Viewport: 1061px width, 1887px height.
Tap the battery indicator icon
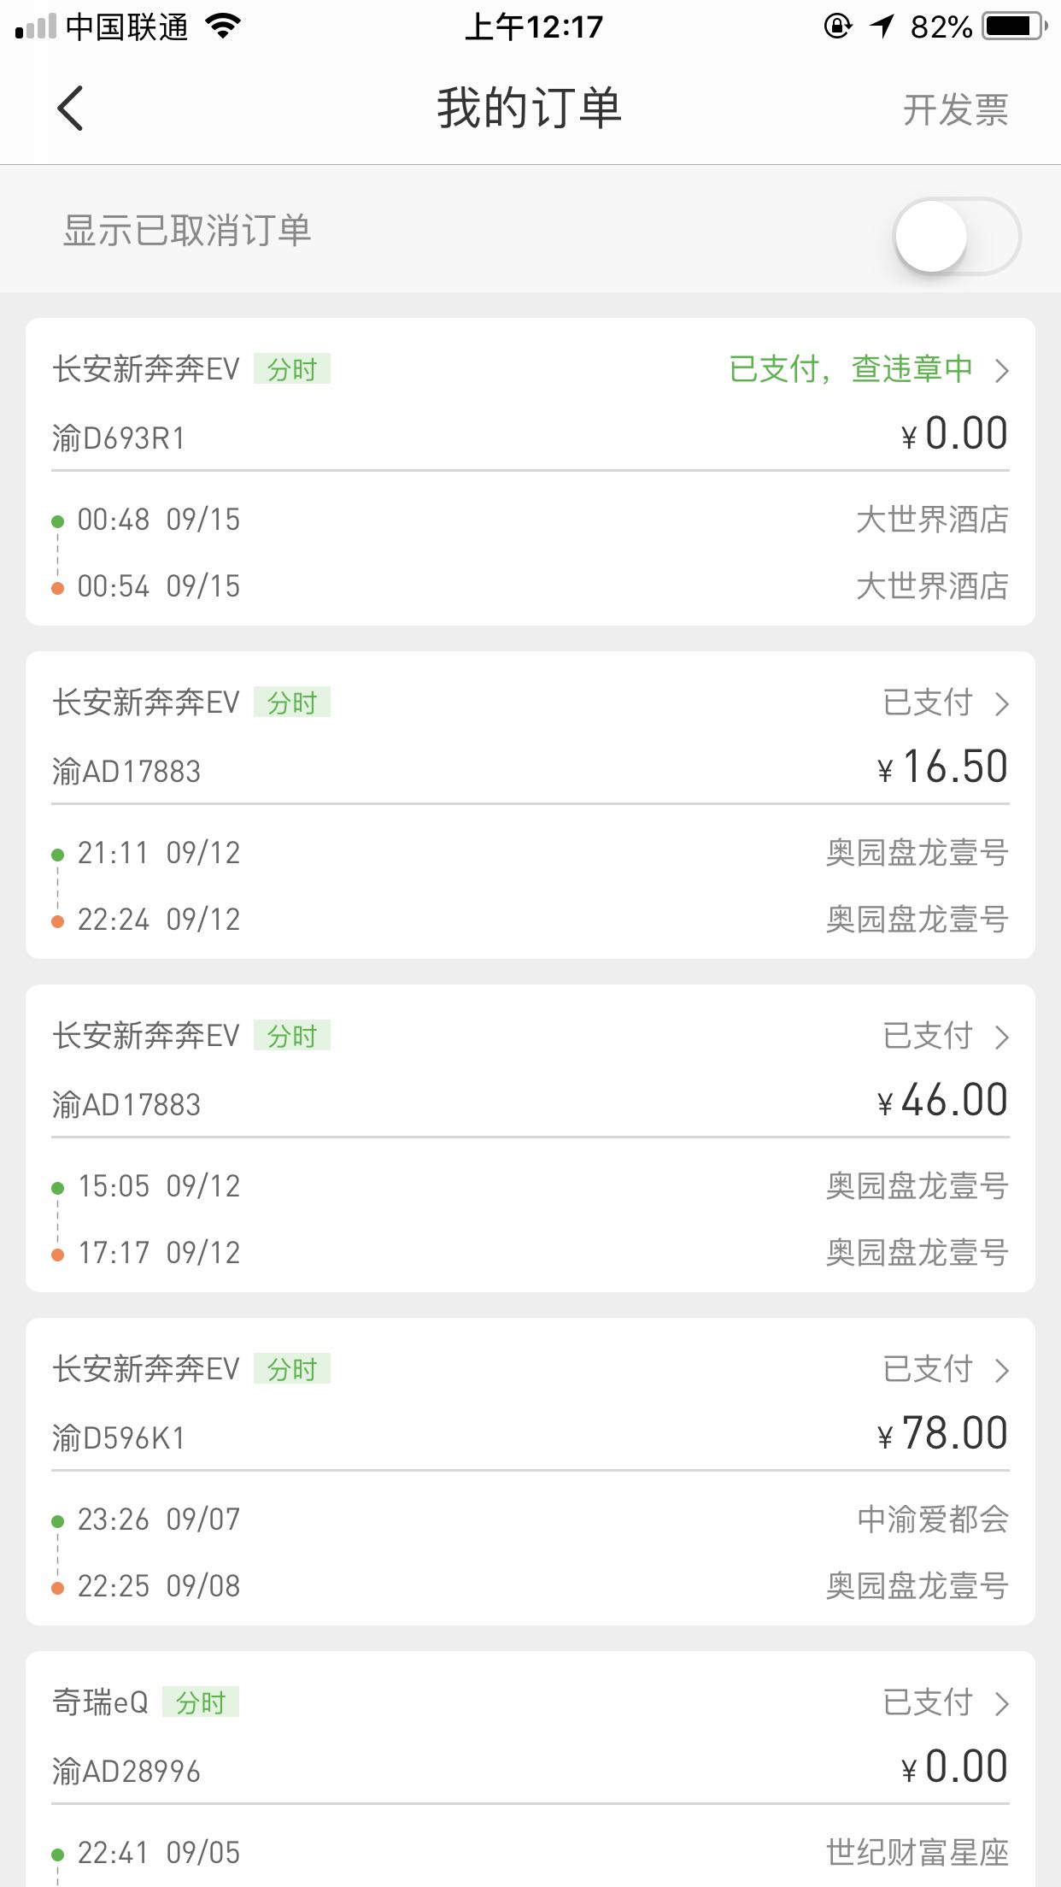pos(1014,26)
